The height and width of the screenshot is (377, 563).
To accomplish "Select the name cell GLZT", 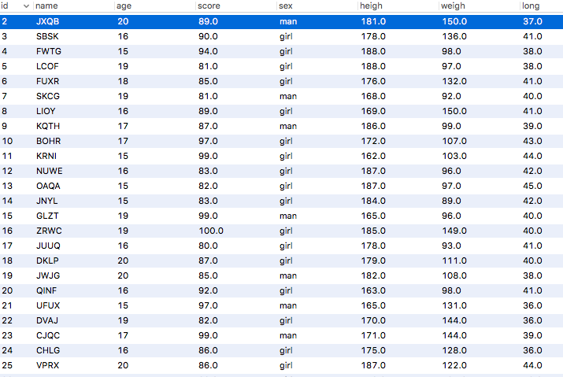I will click(47, 216).
